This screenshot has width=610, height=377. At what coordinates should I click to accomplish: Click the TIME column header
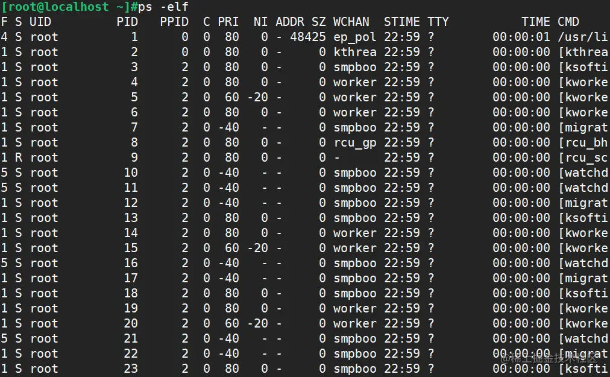(x=536, y=22)
